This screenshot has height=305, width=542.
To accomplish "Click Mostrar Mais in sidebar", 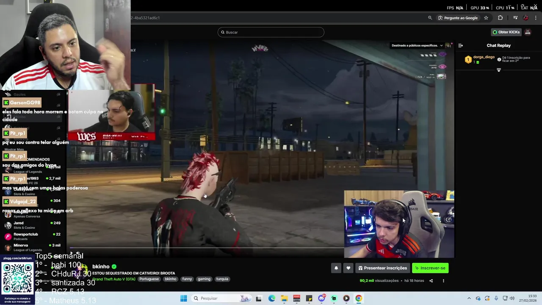I will point(14,150).
